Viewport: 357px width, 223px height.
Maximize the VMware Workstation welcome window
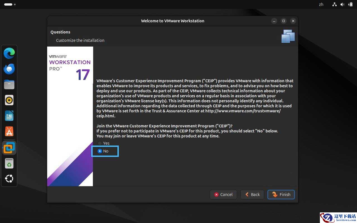[x=284, y=21]
